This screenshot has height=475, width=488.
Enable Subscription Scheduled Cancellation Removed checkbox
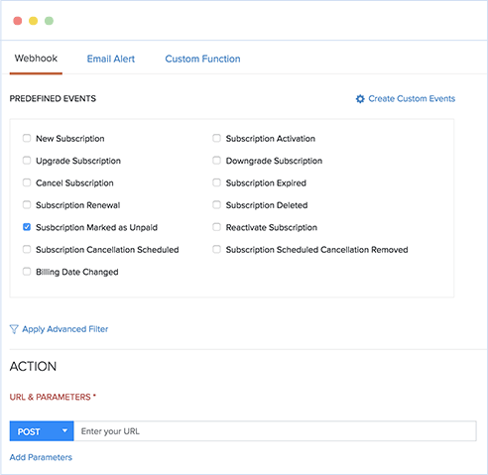tap(216, 249)
